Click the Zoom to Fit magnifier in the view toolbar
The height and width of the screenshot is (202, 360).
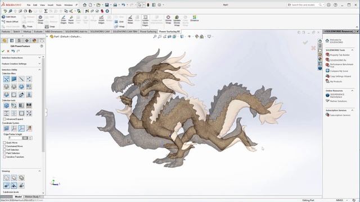155,36
